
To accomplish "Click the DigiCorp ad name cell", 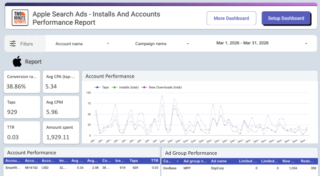I will (217, 168).
